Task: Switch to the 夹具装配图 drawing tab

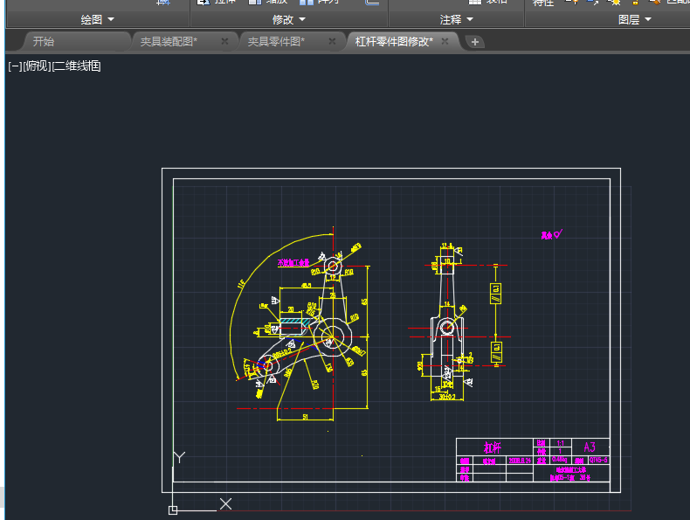Action: coord(169,41)
